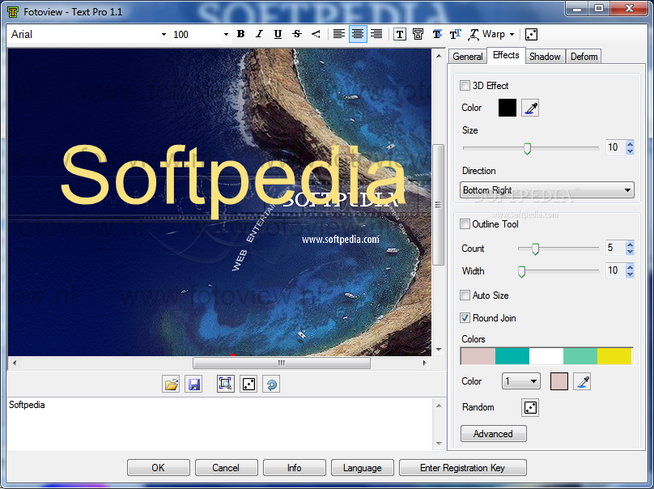Click the blue refresh arrow icon
The width and height of the screenshot is (654, 489).
point(271,385)
